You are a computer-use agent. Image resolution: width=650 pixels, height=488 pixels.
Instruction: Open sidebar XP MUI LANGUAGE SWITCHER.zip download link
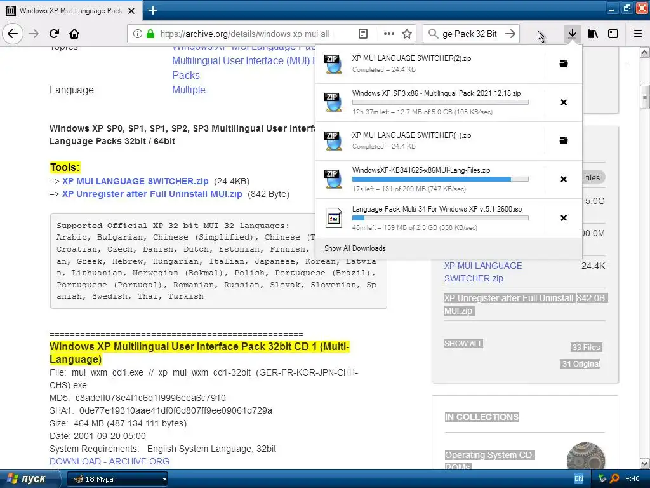click(483, 272)
